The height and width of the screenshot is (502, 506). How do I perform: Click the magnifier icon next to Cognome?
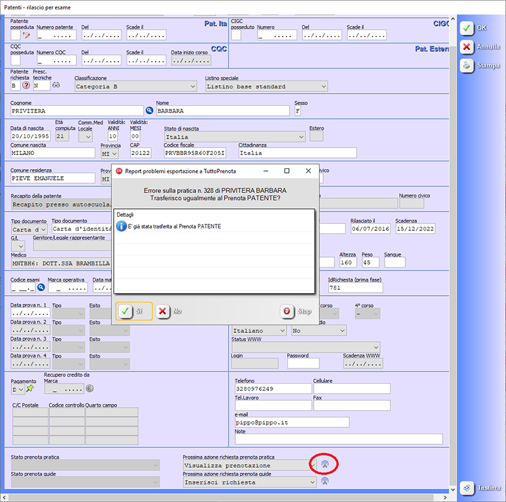point(150,111)
